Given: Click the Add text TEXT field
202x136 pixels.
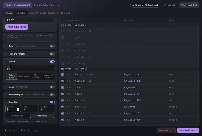Looking at the screenshot, I should (30, 68).
